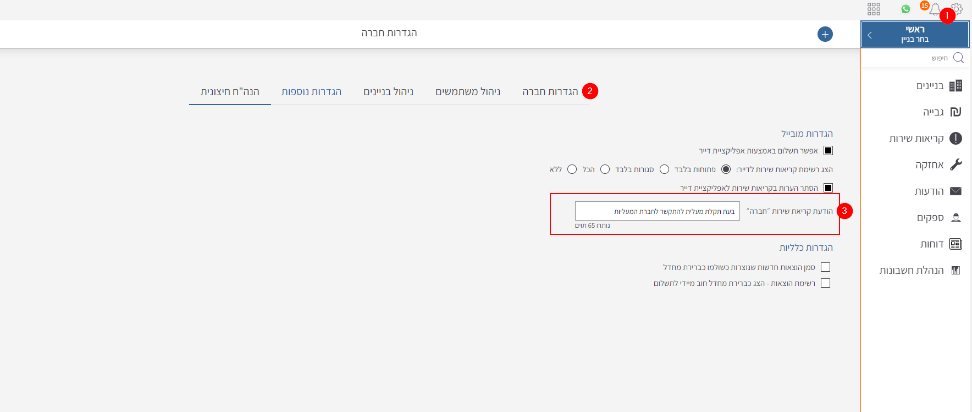Open the notifications bell
972x412 pixels.
coord(935,9)
